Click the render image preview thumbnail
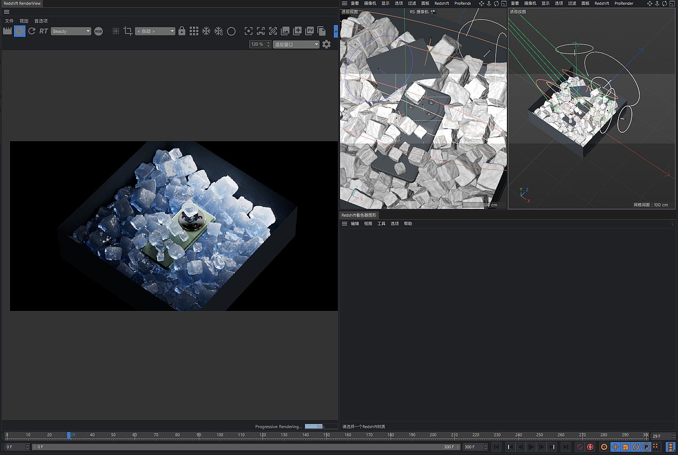Image resolution: width=678 pixels, height=455 pixels. point(174,226)
